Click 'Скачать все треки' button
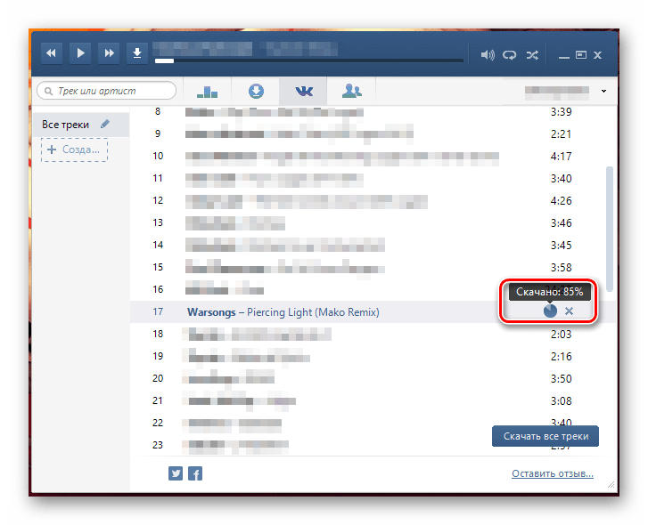648x525 pixels. coord(545,436)
